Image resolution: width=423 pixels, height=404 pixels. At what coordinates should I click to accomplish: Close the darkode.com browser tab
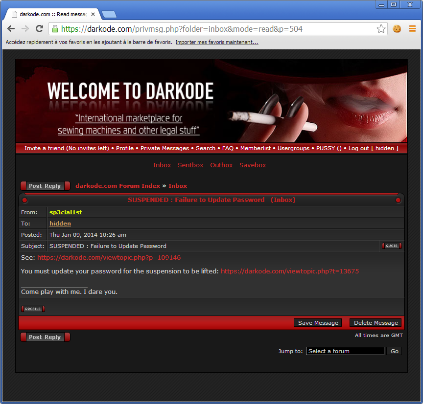coord(93,14)
